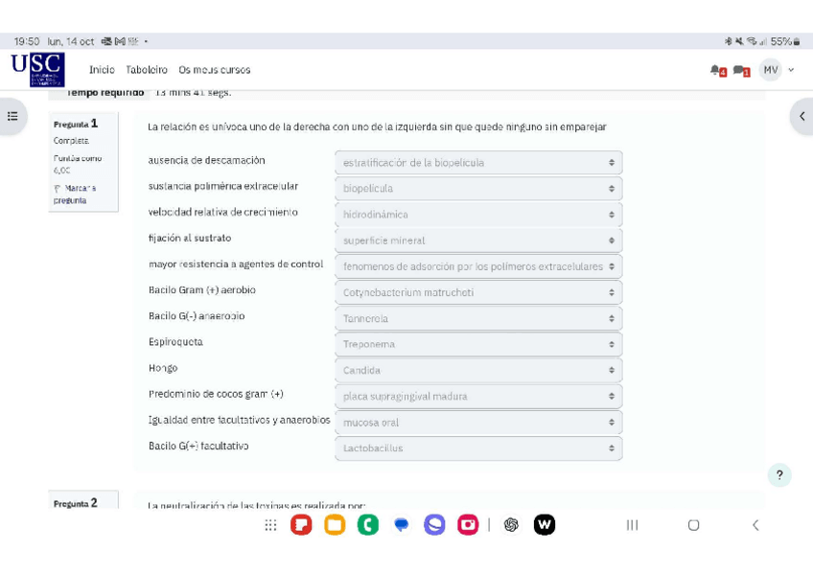Expand the Hongo dropdown showing Candida
Viewport: 813px width, 574px height.
tap(478, 370)
